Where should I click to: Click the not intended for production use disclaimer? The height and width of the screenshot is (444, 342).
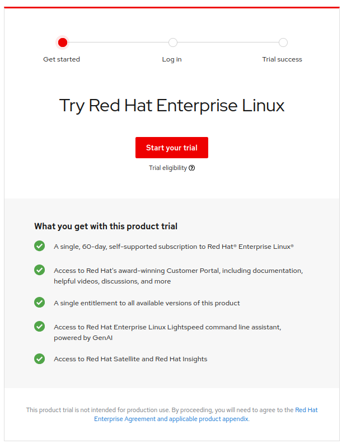click(172, 414)
